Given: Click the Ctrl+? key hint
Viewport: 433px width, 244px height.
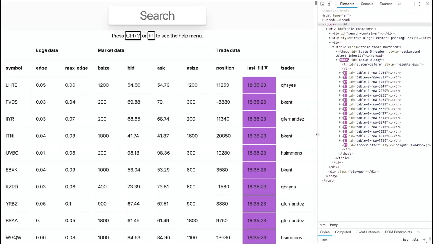Looking at the screenshot, I should (133, 36).
